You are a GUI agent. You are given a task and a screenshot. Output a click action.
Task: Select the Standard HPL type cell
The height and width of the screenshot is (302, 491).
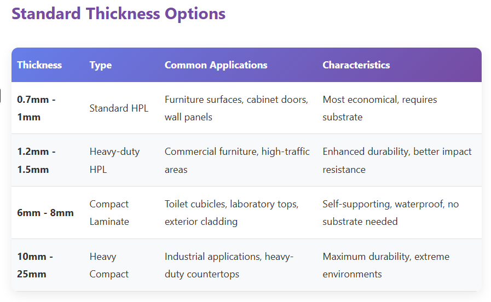119,108
